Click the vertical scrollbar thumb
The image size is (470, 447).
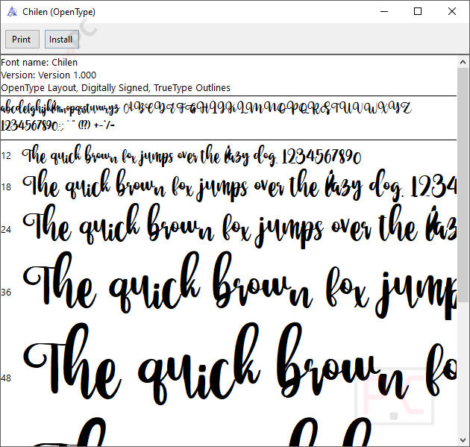[x=463, y=185]
